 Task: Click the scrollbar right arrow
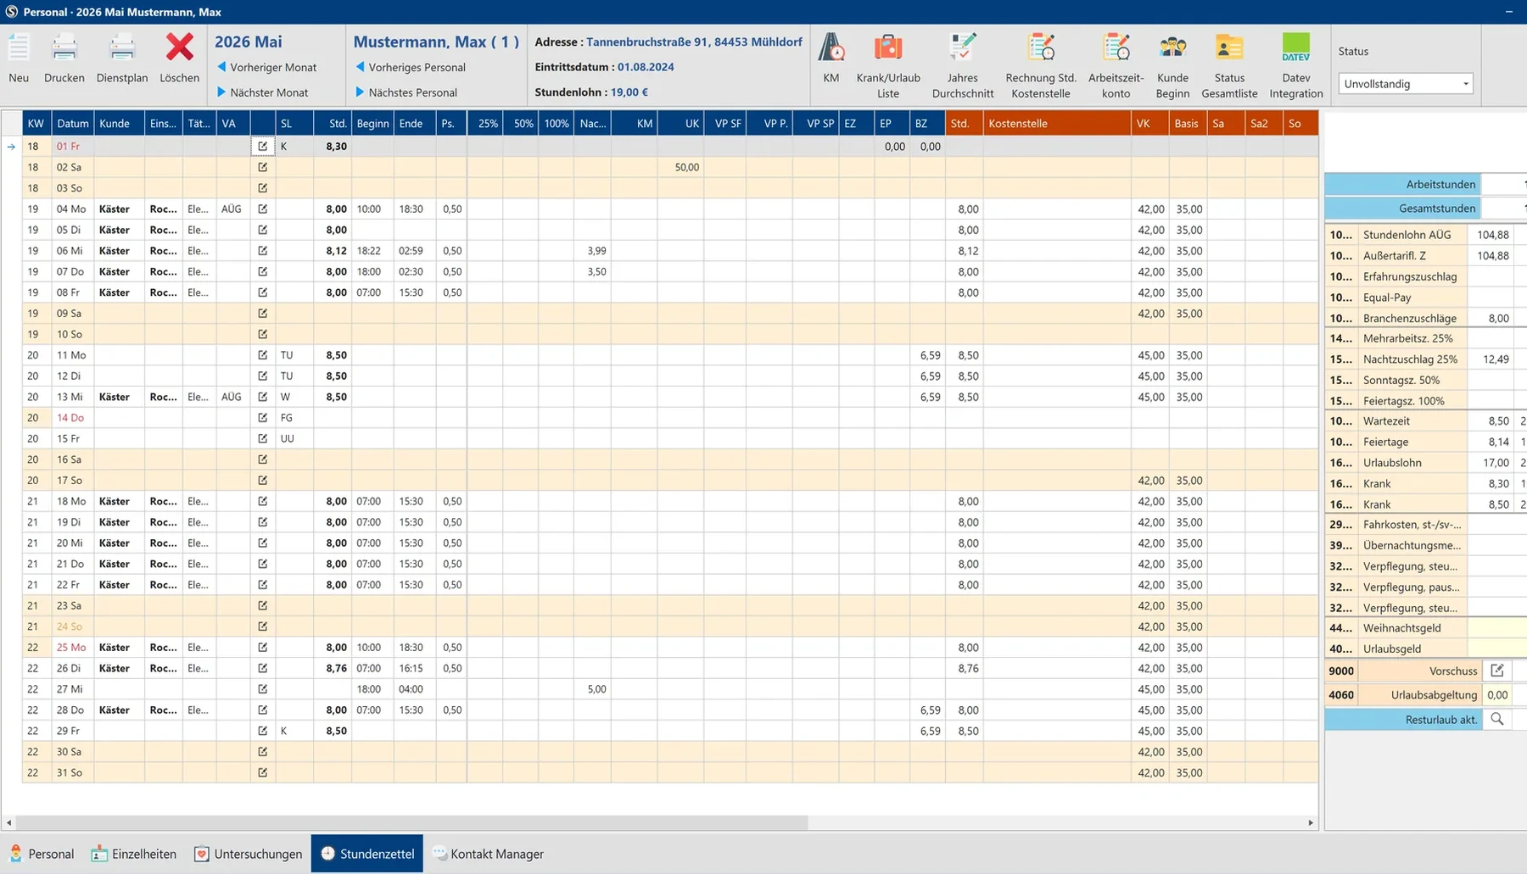[1311, 822]
